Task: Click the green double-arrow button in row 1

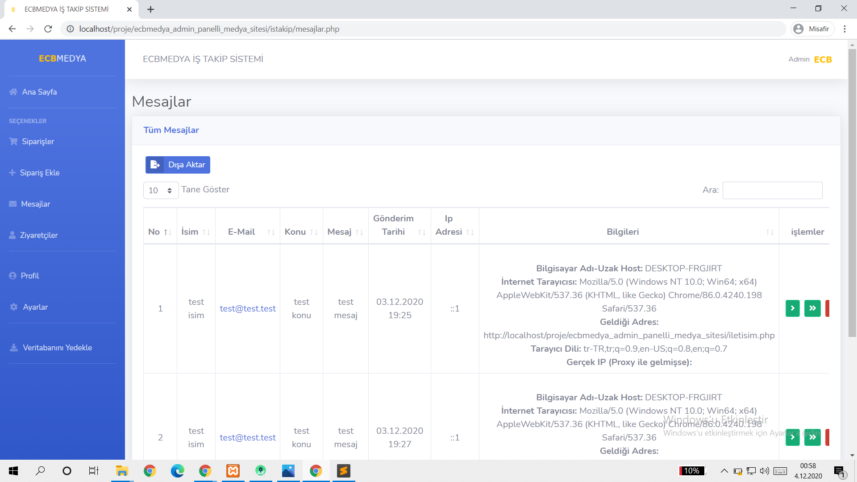Action: click(812, 308)
